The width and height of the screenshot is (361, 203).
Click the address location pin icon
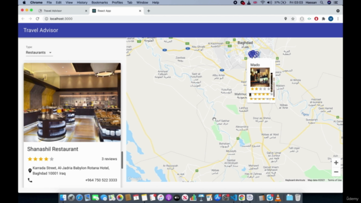[x=30, y=170]
